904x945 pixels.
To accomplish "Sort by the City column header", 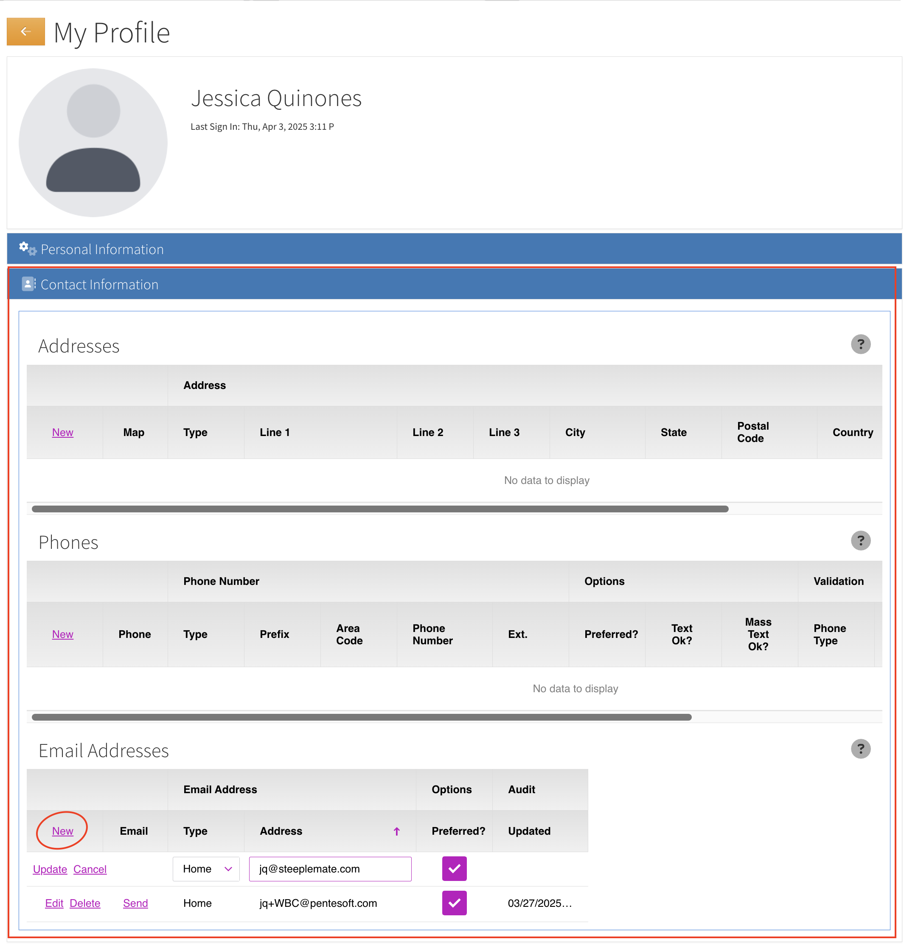I will pos(597,433).
